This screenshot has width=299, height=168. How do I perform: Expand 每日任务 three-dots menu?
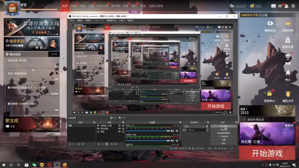coord(54,54)
